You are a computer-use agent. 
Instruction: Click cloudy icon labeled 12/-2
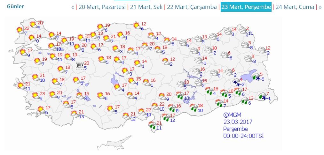point(263,50)
